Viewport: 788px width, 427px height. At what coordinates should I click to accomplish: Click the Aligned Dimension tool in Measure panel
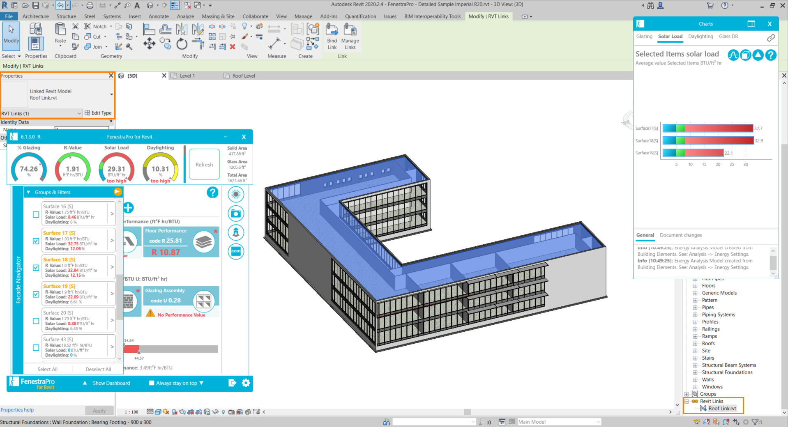point(274,43)
